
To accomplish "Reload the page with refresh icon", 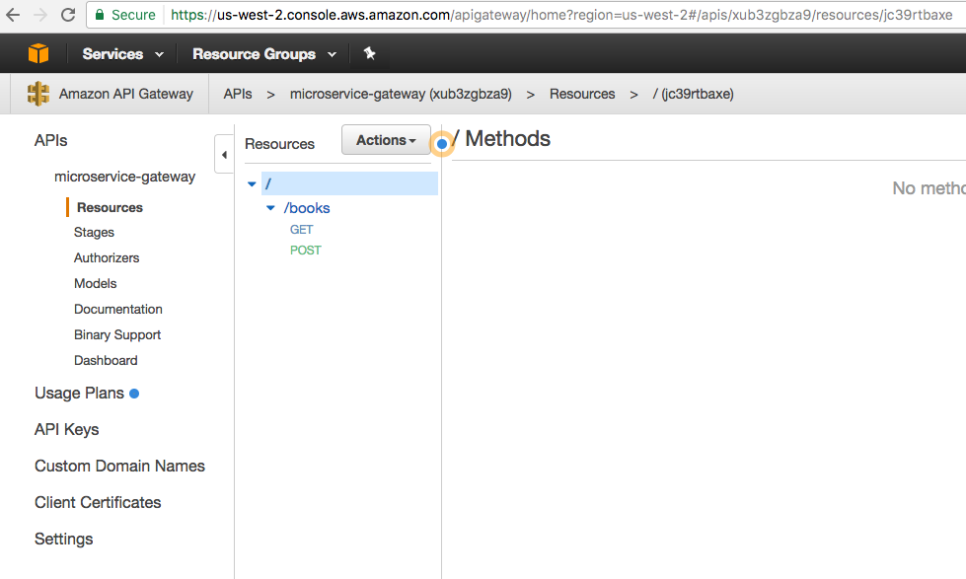I will [68, 15].
